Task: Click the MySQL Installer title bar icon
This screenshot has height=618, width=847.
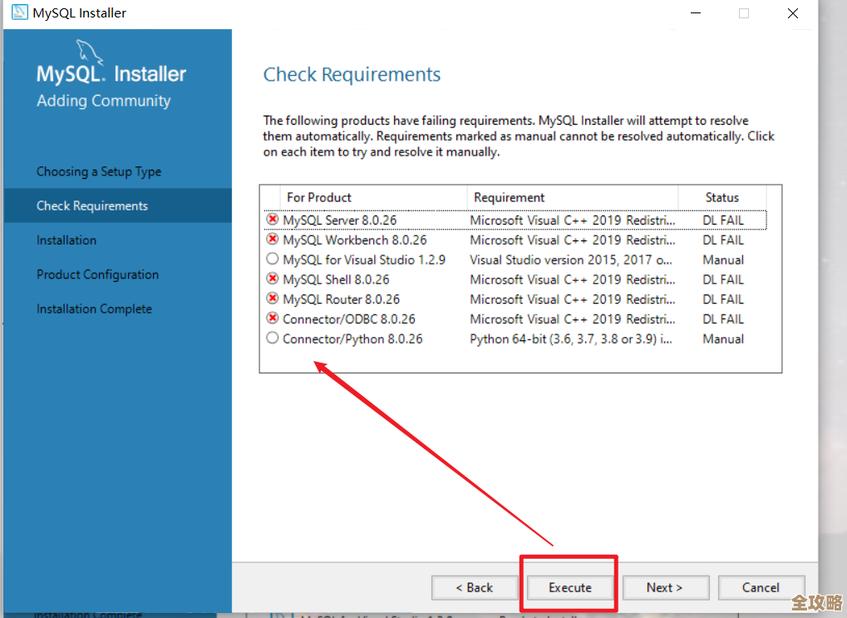Action: pos(18,12)
